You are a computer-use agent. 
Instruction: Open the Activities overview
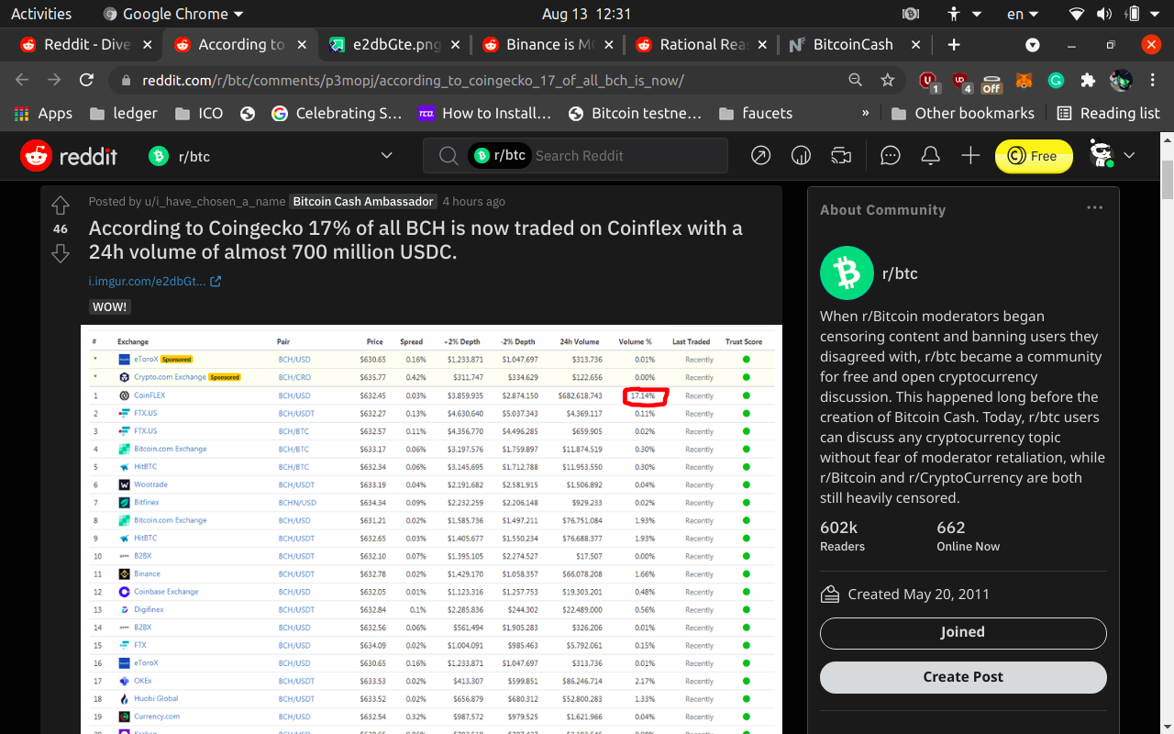coord(41,14)
